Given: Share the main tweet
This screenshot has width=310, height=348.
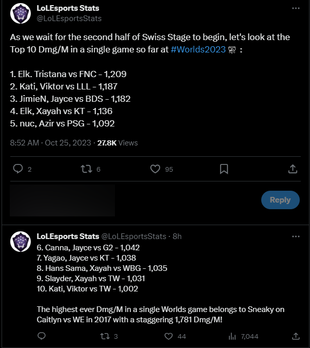Looking at the screenshot, I should click(293, 169).
